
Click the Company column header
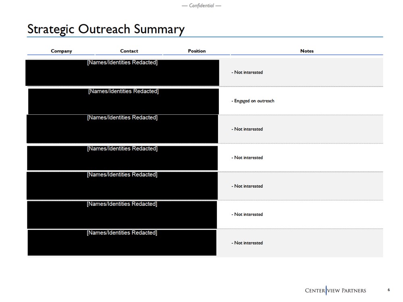(x=61, y=51)
